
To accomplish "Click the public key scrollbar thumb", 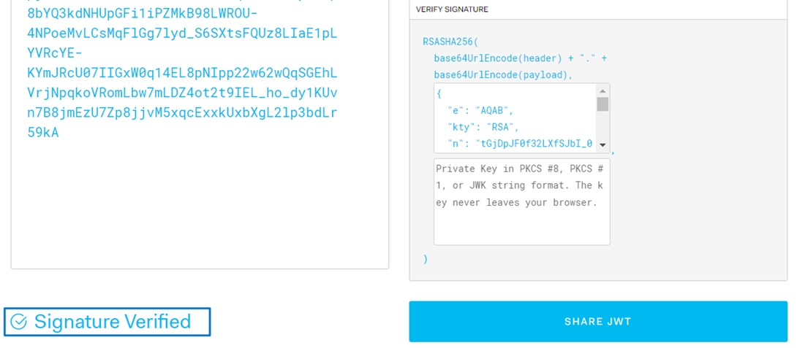I will click(603, 104).
